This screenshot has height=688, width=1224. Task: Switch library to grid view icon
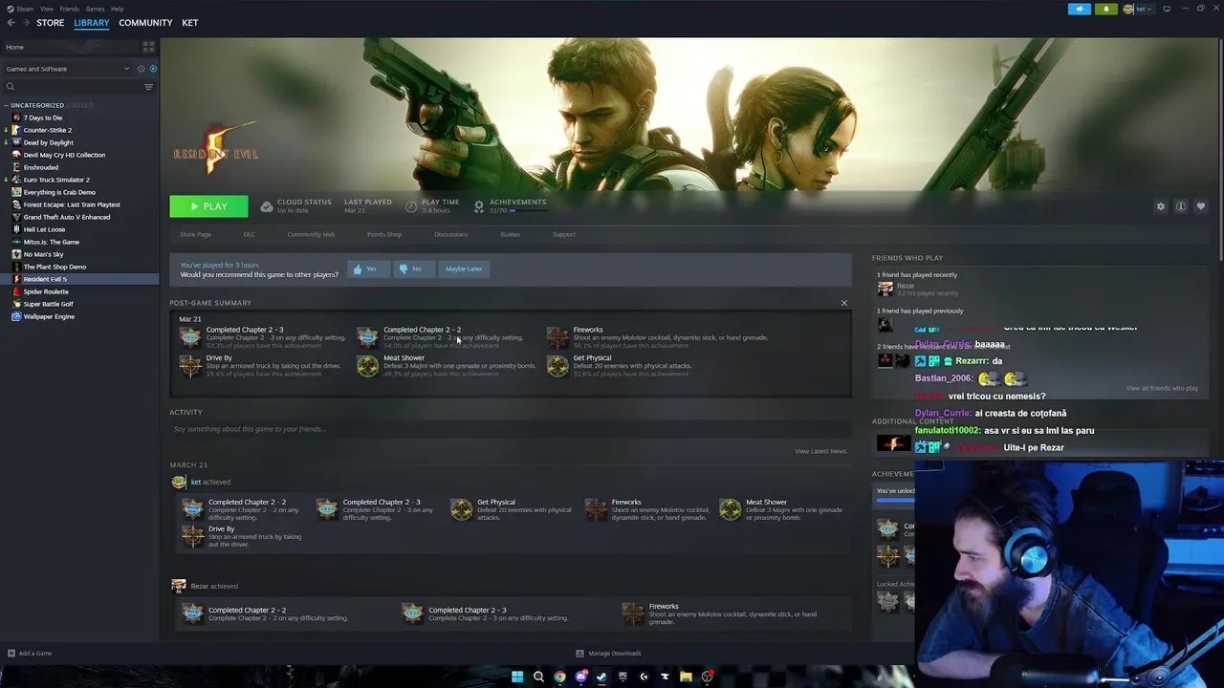tap(148, 47)
